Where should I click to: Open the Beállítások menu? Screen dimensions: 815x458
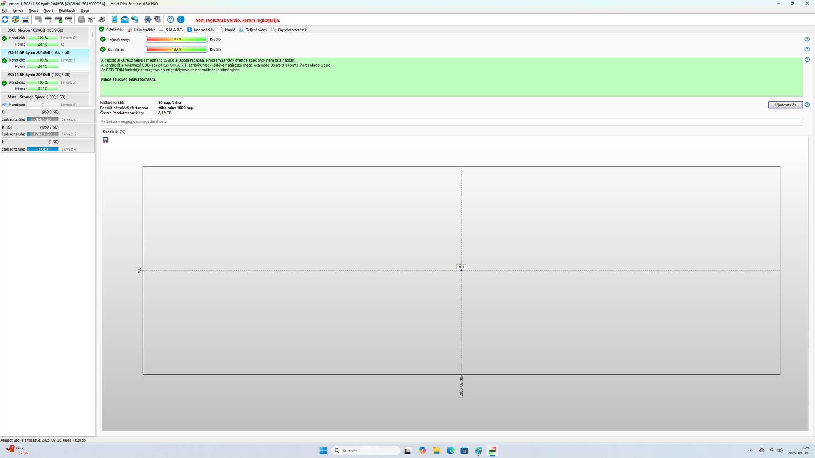click(x=67, y=11)
